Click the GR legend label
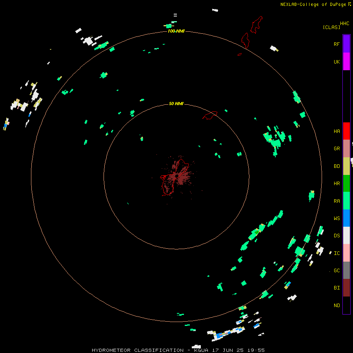This screenshot has width=353, height=353. pos(337,149)
